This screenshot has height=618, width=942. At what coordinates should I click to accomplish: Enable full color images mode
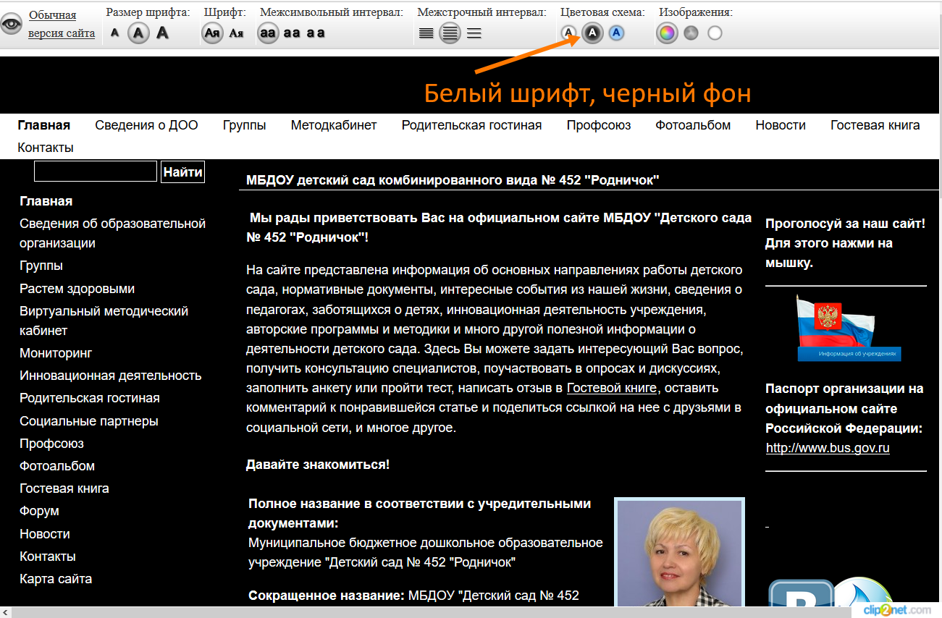coord(667,33)
